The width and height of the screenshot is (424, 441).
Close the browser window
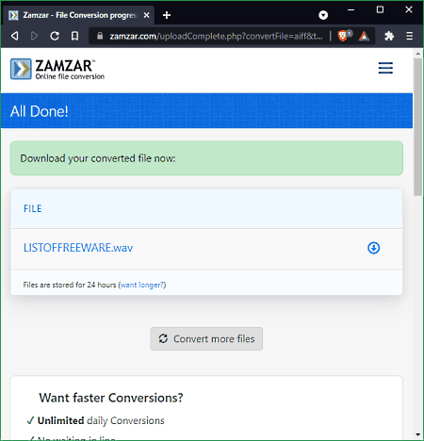pos(409,9)
